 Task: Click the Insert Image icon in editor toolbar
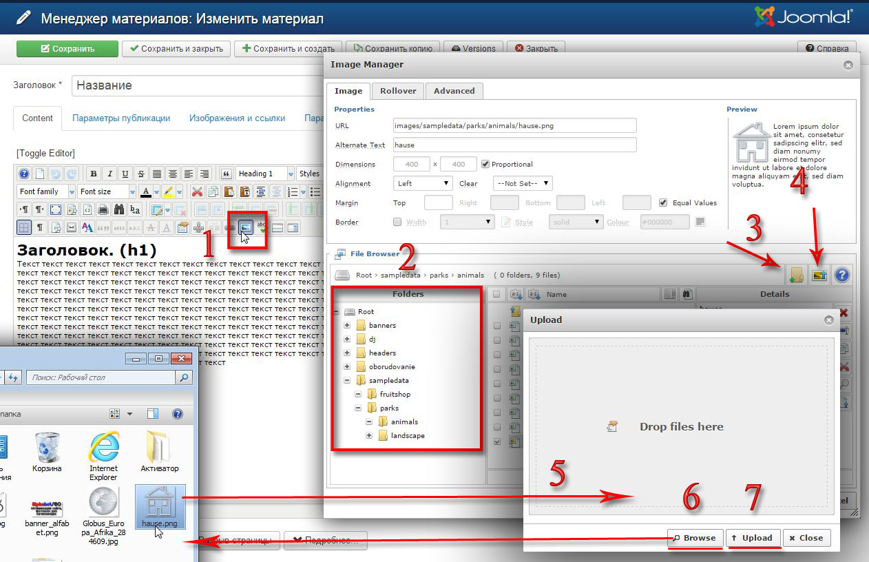pyautogui.click(x=246, y=227)
